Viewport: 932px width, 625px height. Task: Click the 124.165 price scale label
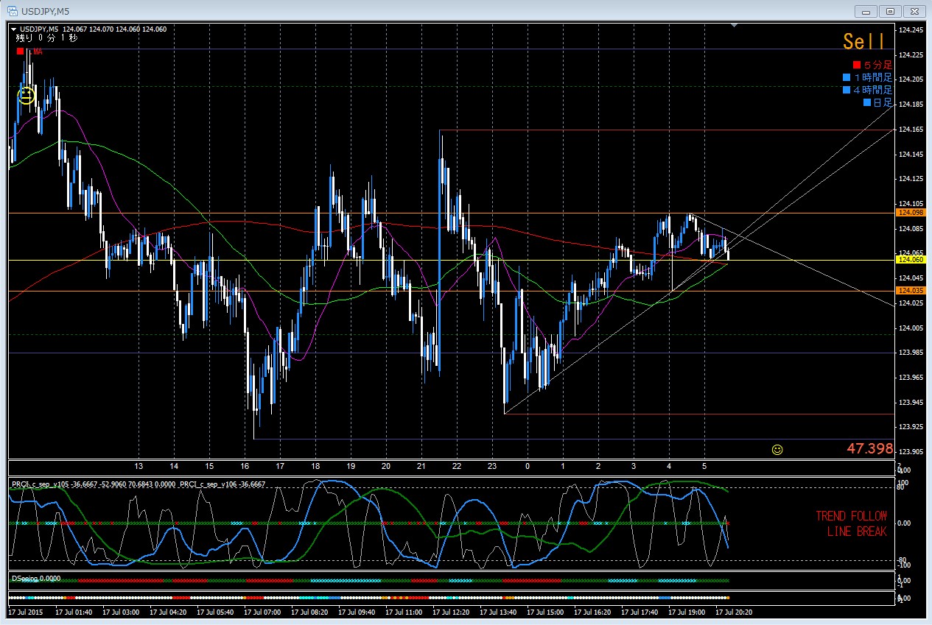point(911,130)
